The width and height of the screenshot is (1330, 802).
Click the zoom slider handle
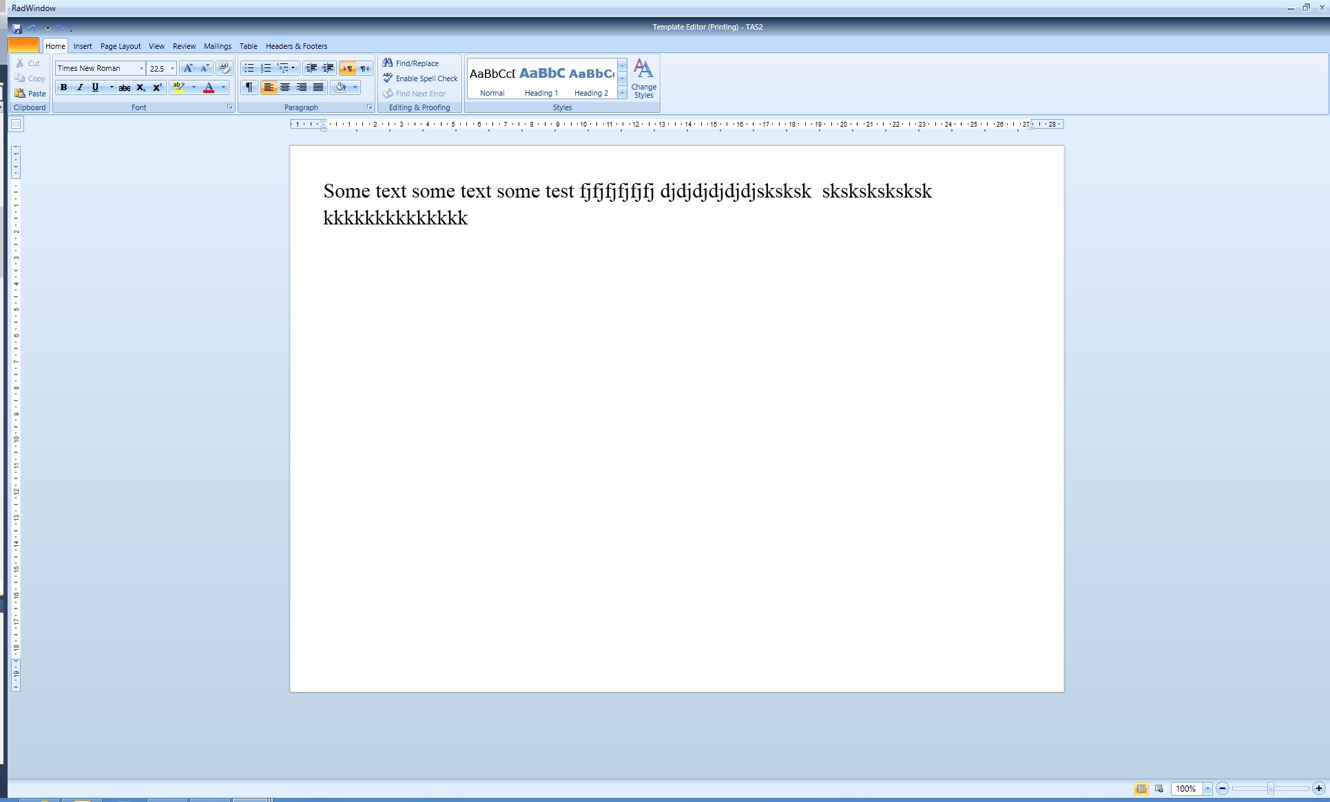[1270, 789]
